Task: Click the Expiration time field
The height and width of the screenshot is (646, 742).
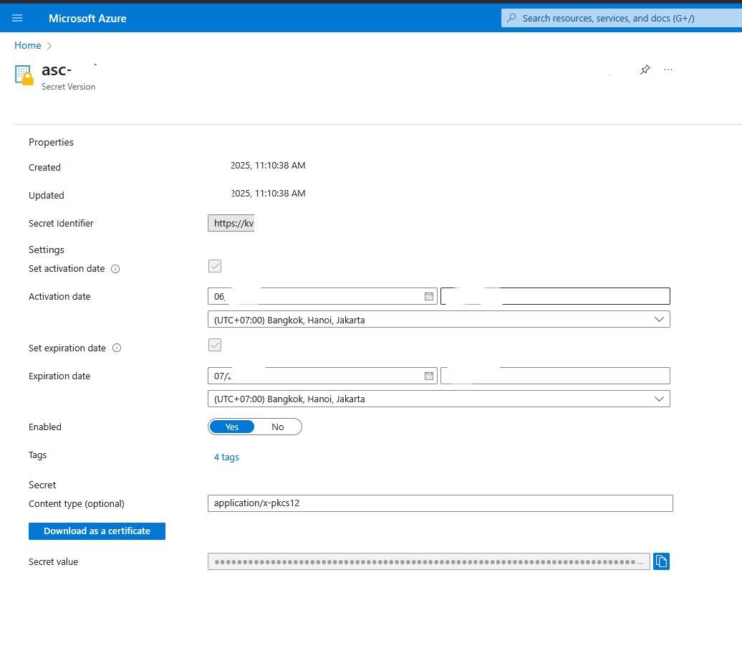Action: click(555, 376)
